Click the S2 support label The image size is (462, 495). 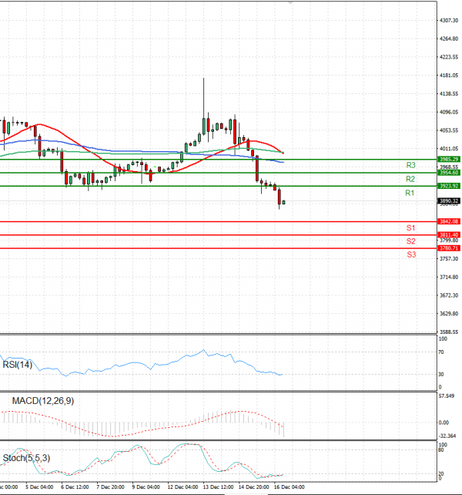[410, 241]
